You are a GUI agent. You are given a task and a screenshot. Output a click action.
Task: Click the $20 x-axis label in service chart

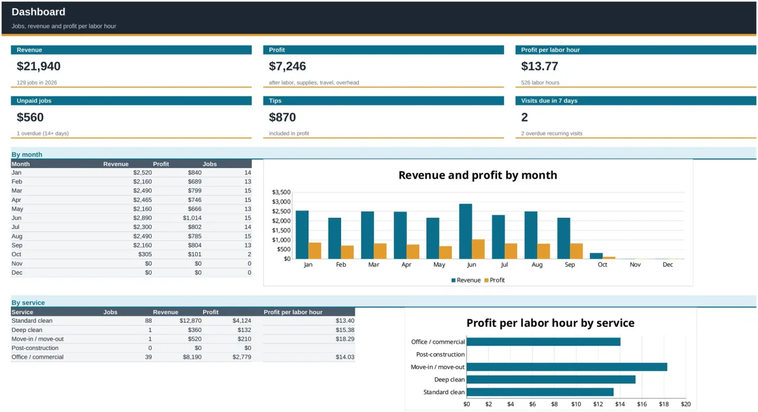(x=686, y=404)
